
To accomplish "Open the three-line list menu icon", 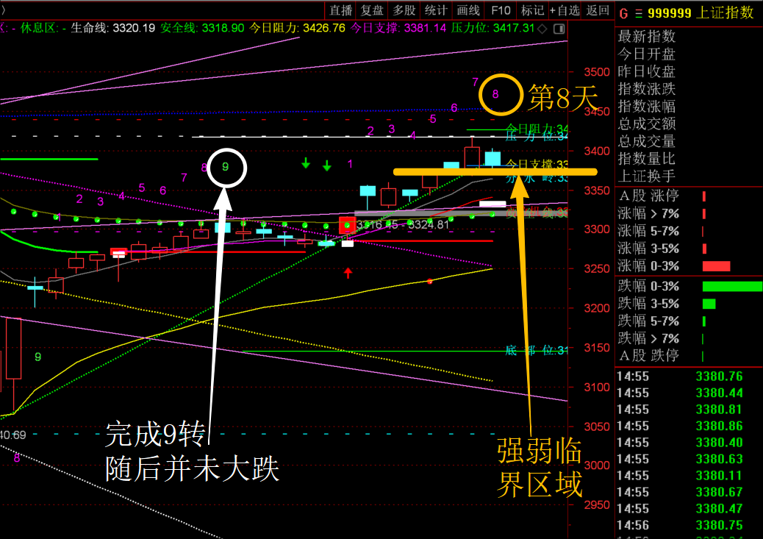I will pyautogui.click(x=639, y=14).
